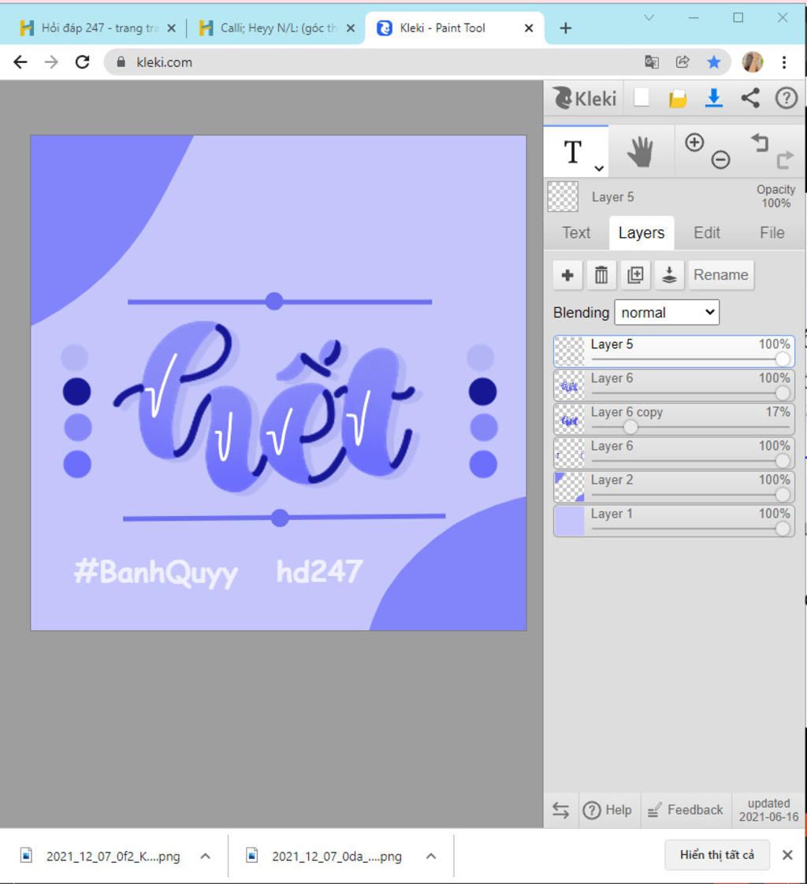This screenshot has height=884, width=807.
Task: Open the Blending mode dropdown
Action: [667, 312]
